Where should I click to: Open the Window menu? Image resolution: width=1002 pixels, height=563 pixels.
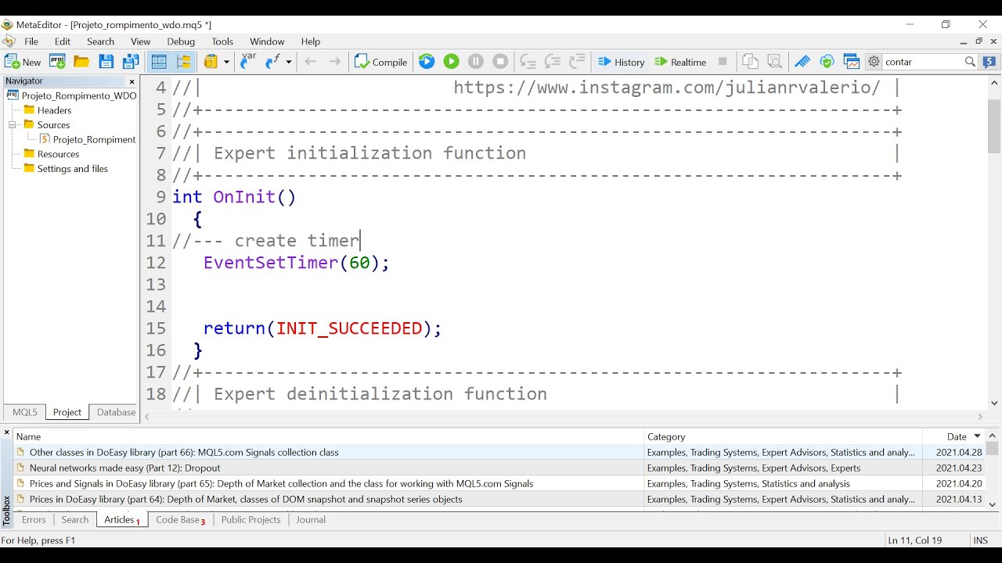click(x=267, y=41)
